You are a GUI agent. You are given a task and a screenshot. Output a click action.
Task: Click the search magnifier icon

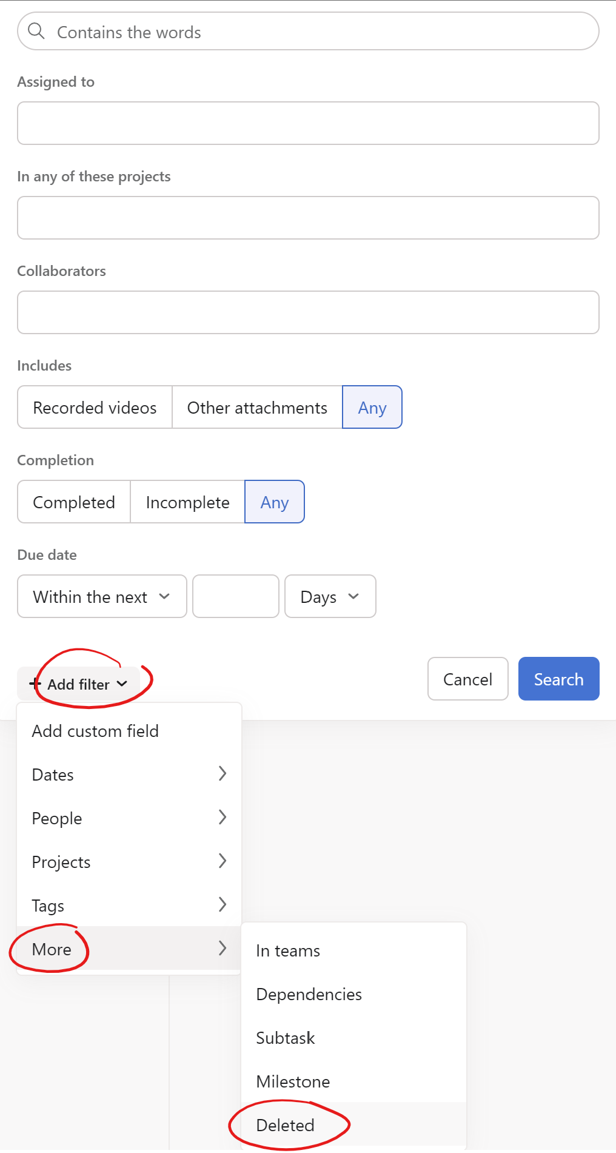(36, 31)
